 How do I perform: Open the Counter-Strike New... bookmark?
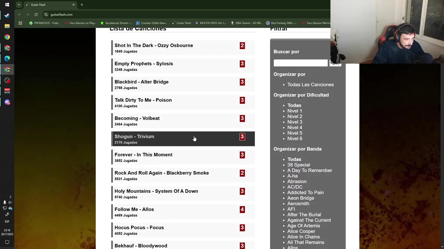click(x=152, y=23)
